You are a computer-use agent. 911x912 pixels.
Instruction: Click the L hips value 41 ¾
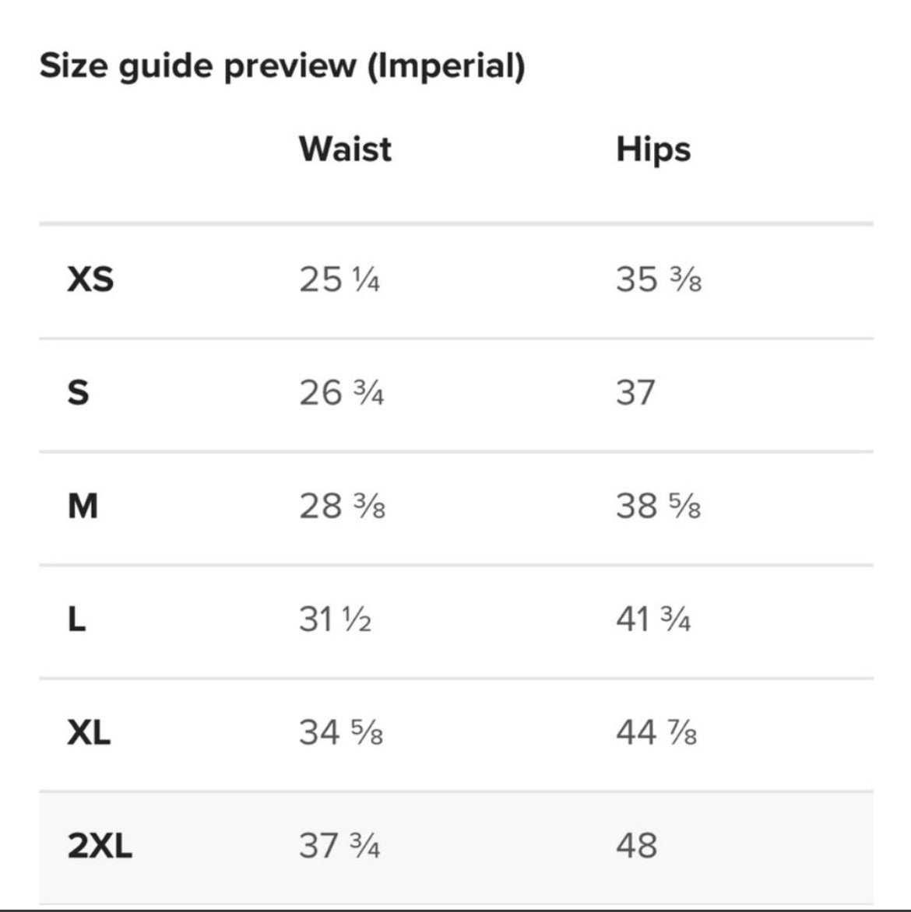[x=654, y=619]
